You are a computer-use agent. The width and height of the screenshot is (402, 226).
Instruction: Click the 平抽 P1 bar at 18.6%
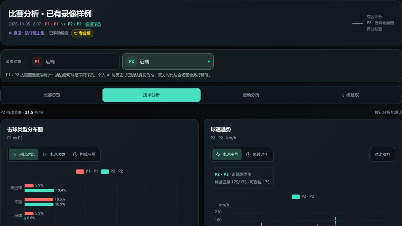coord(39,199)
